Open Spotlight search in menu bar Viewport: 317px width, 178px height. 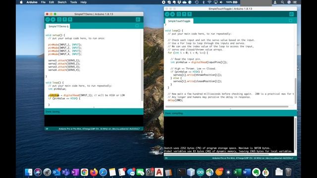[282, 2]
